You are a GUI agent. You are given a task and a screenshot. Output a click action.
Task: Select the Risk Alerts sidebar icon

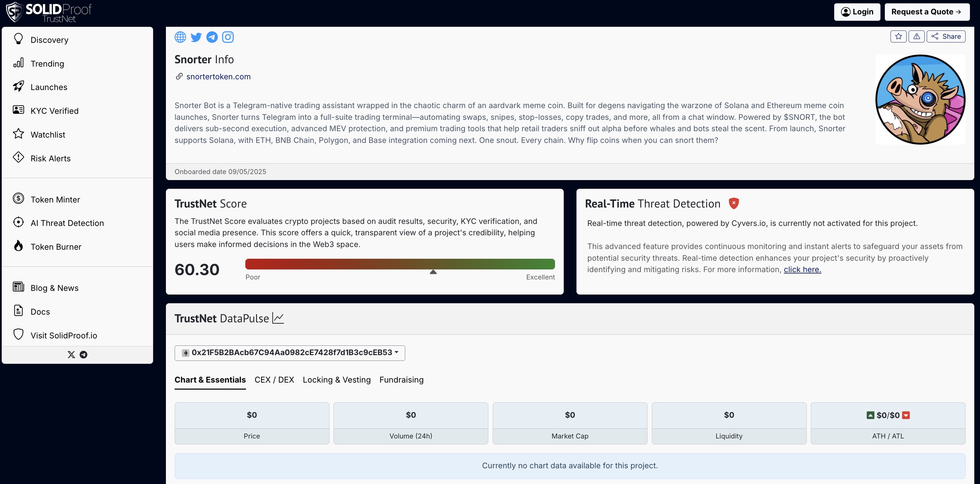[x=18, y=158]
